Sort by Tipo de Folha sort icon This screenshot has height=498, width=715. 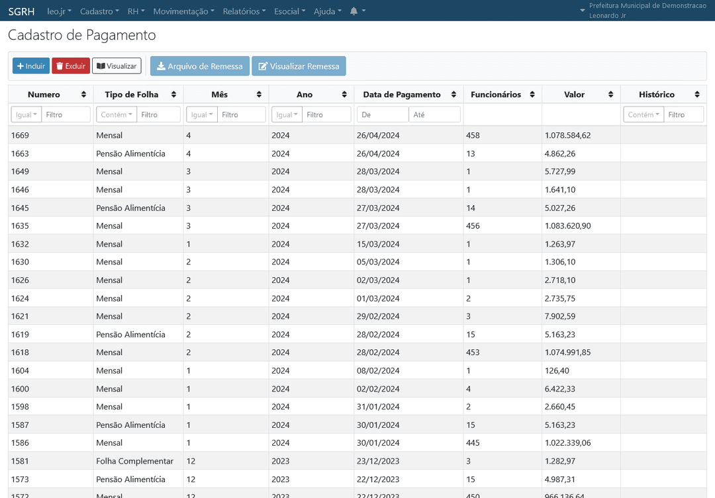pos(173,95)
